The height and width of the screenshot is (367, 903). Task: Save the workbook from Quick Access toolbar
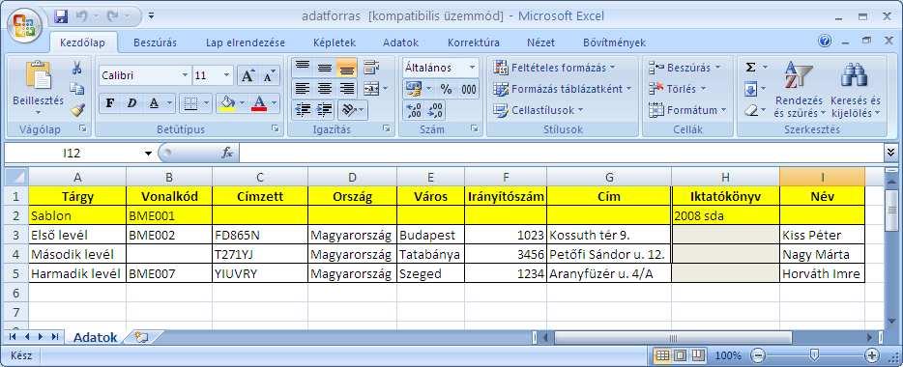coord(62,16)
